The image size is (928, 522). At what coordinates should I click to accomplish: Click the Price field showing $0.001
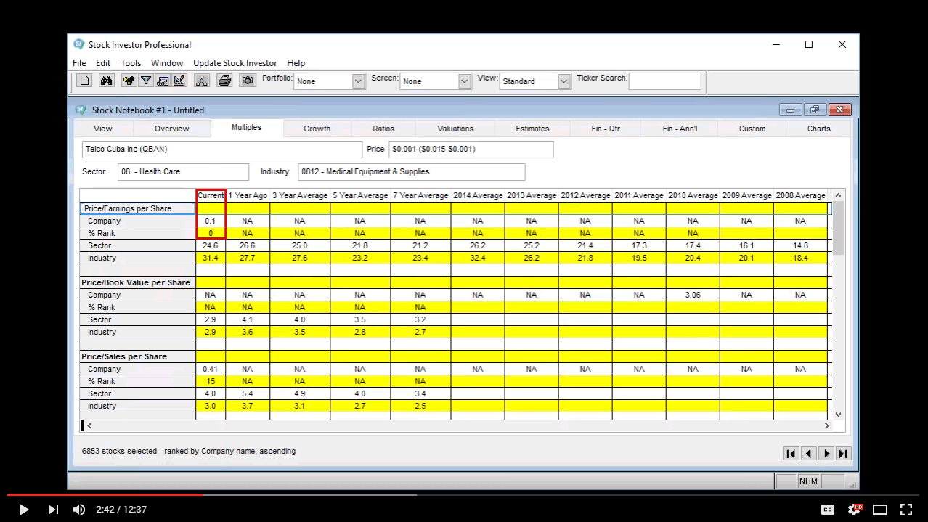(x=471, y=150)
